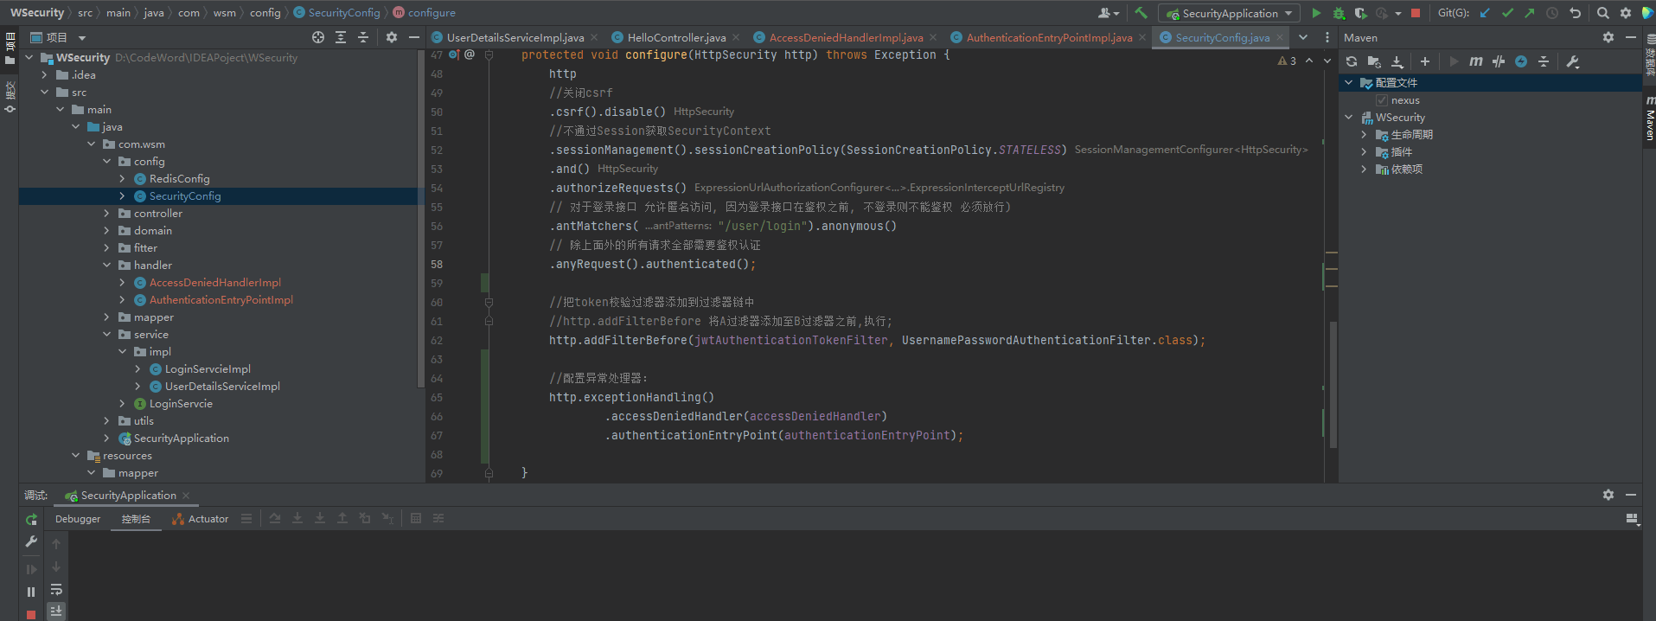
Task: Close the SecurityApplication debug tab
Action: pos(186,496)
